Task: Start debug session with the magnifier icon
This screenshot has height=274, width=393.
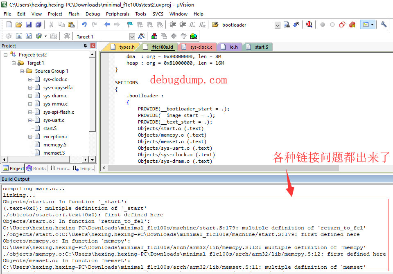Action: click(x=309, y=25)
